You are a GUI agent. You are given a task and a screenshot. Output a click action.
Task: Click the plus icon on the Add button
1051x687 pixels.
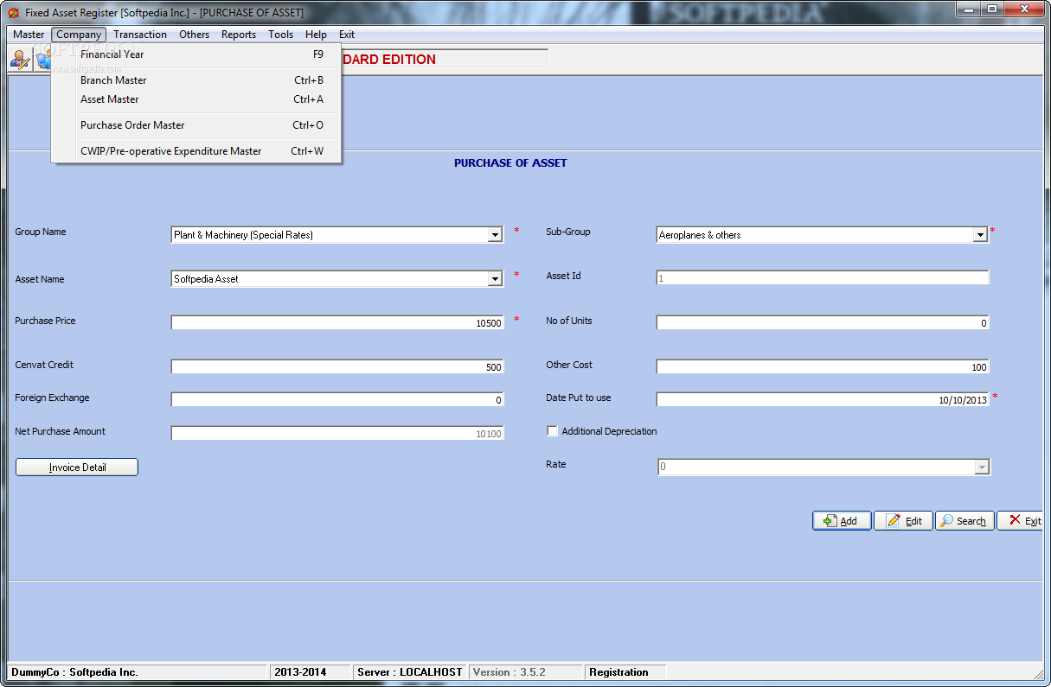pyautogui.click(x=829, y=521)
